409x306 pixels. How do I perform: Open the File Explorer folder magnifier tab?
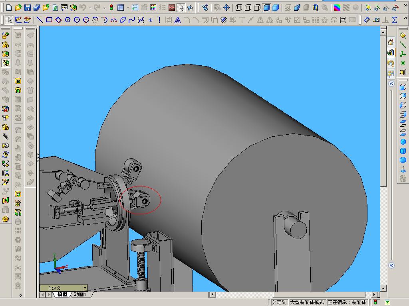(391, 63)
